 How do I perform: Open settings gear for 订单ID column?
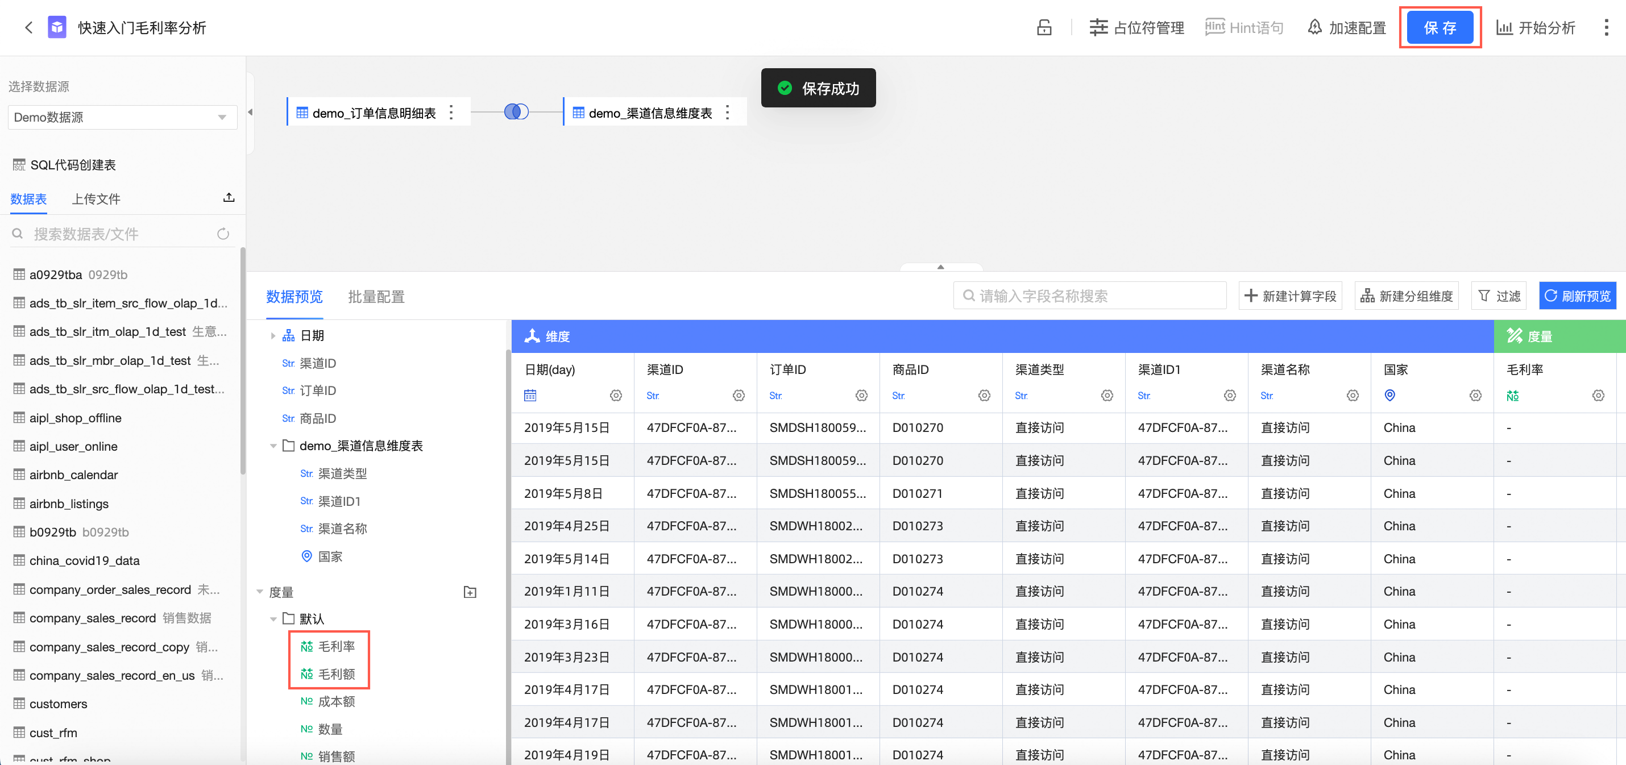click(x=861, y=395)
